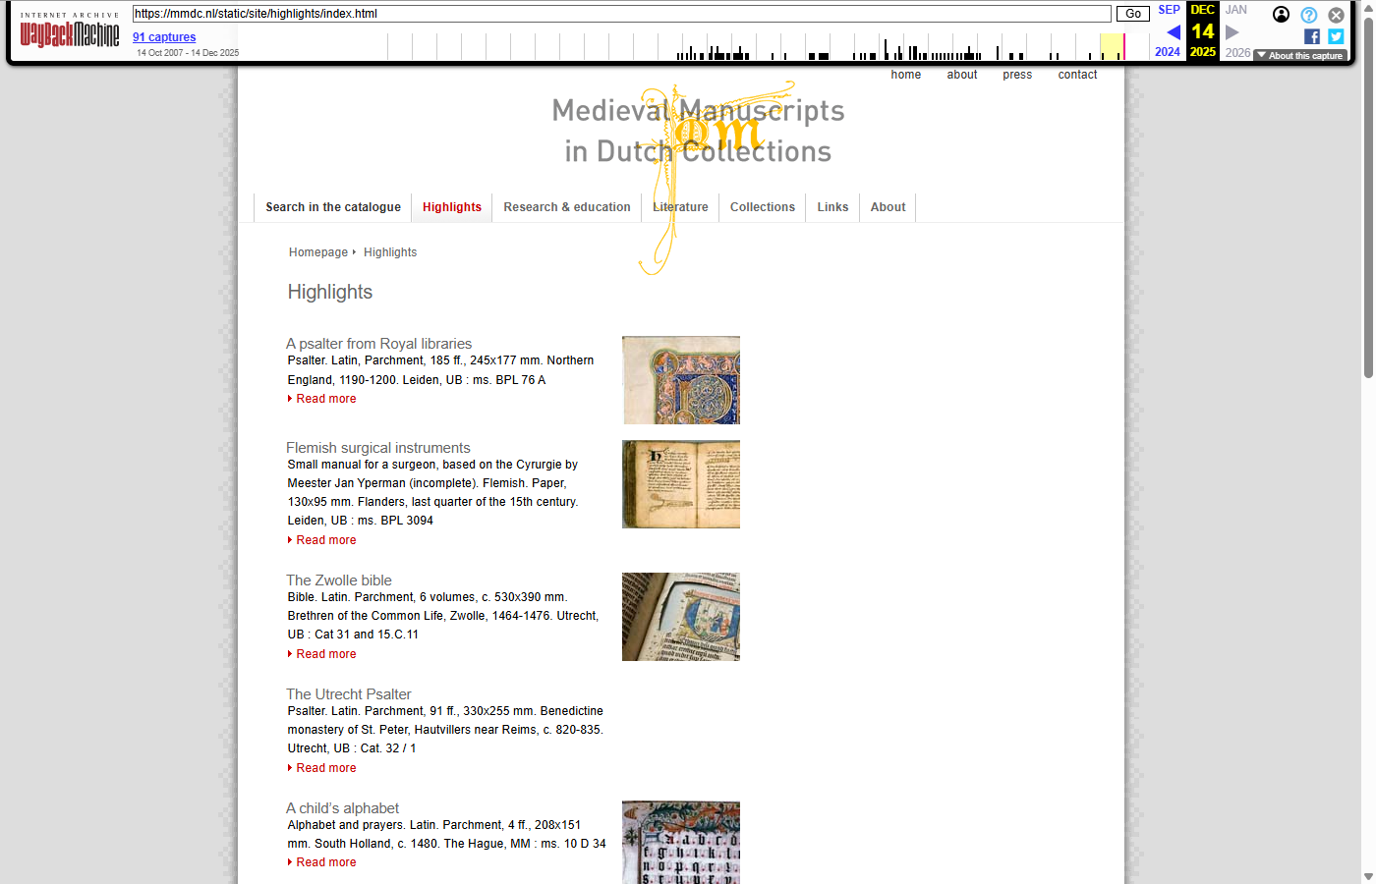Click the Wayback Machine logo
This screenshot has width=1376, height=884.
(x=70, y=33)
